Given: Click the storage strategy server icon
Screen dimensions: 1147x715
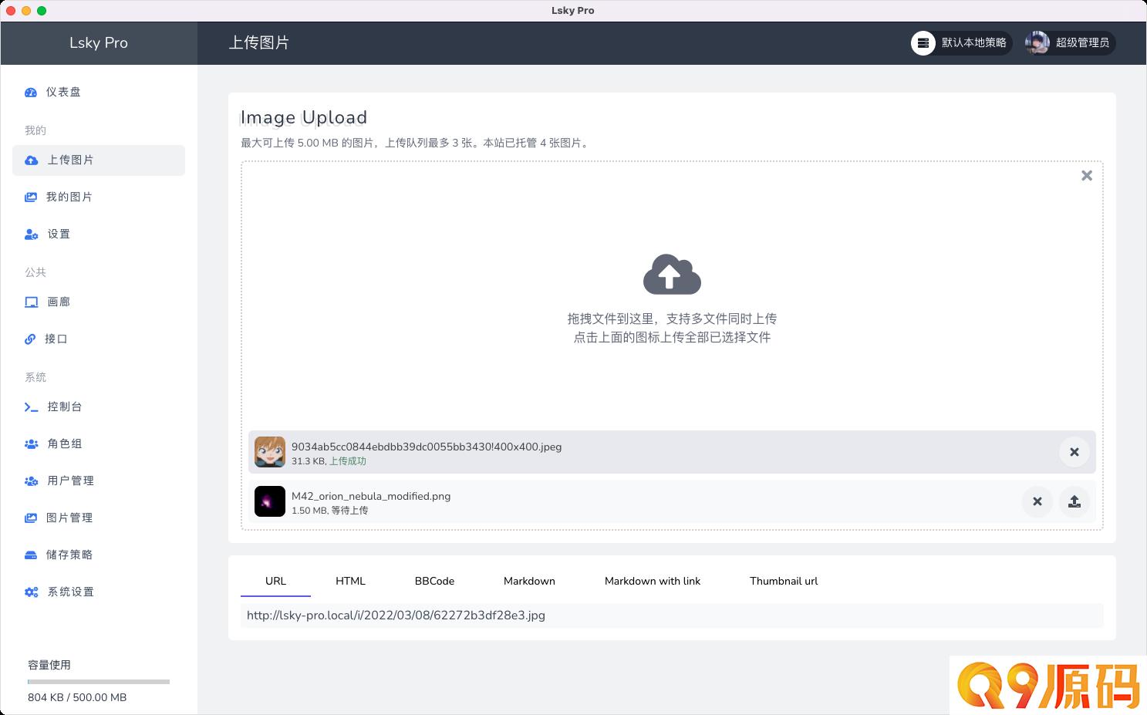Looking at the screenshot, I should pyautogui.click(x=923, y=43).
